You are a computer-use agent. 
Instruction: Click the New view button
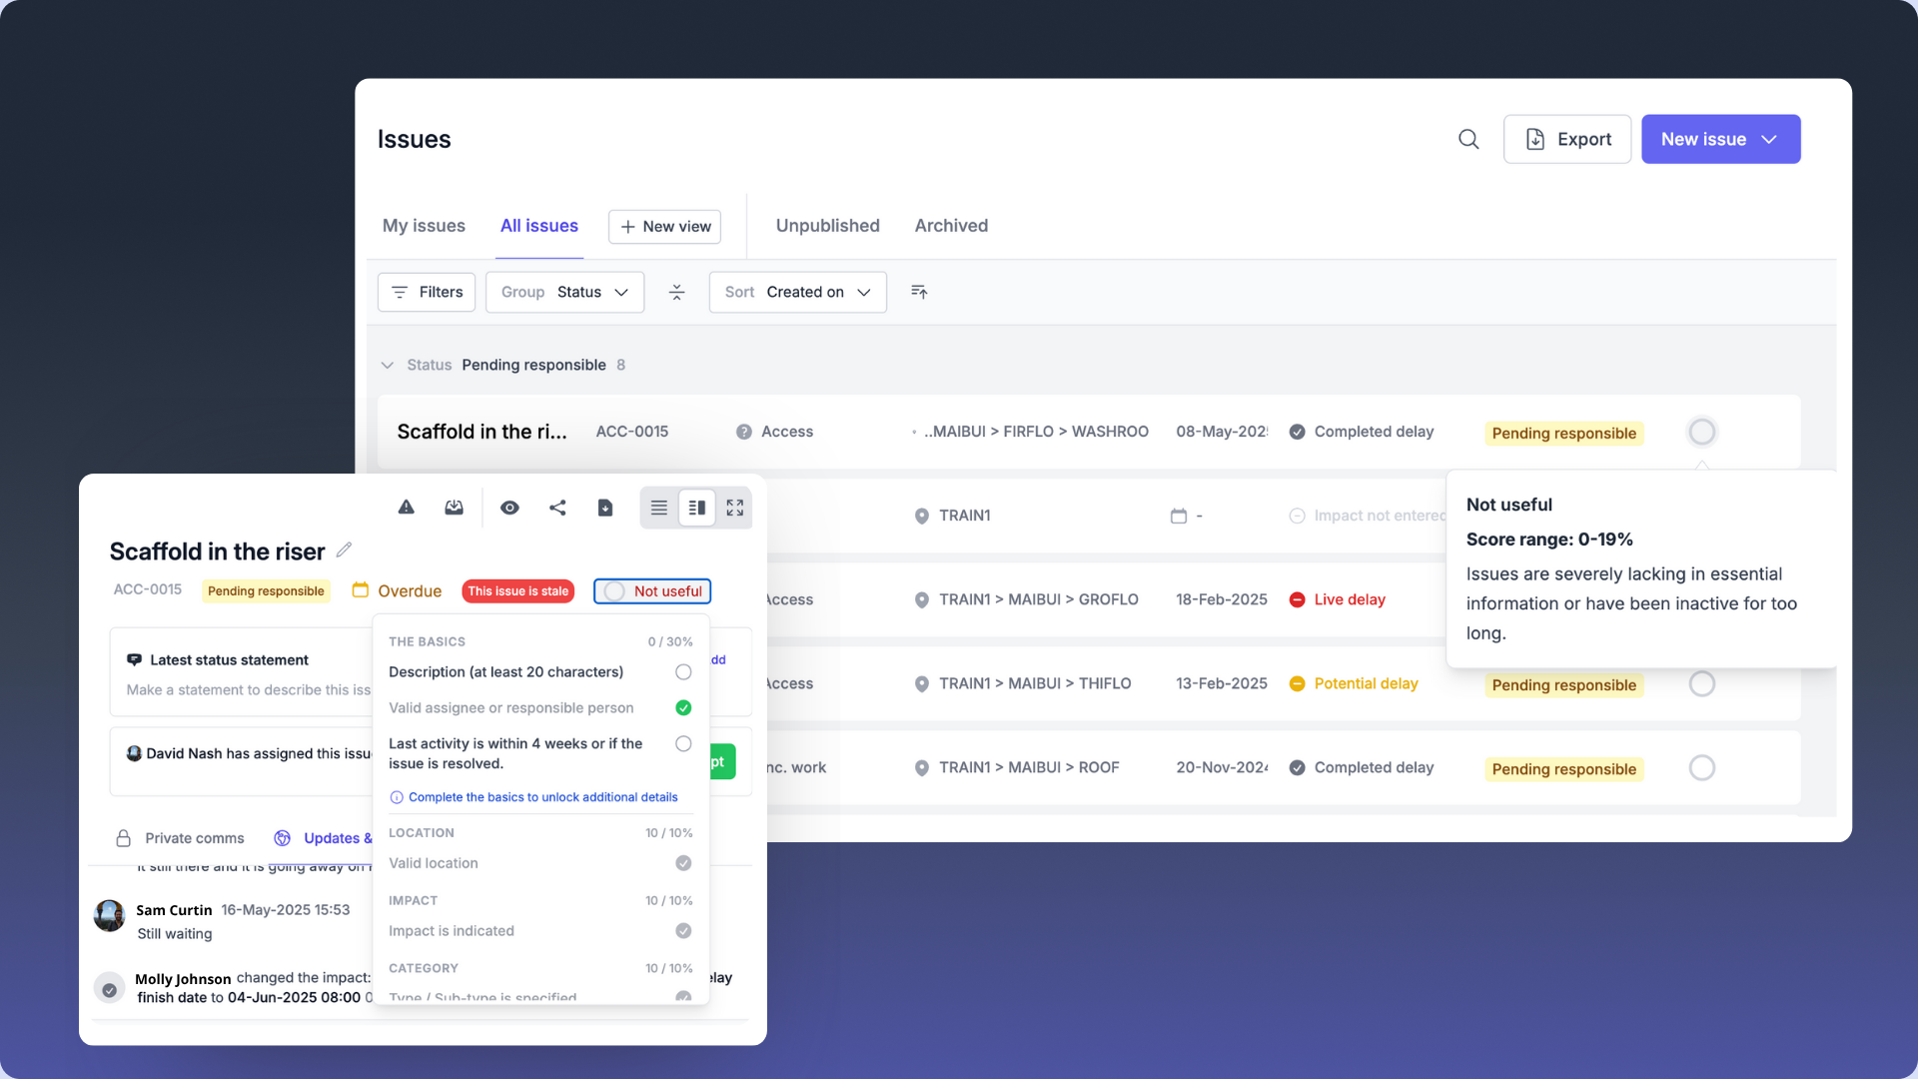664,227
